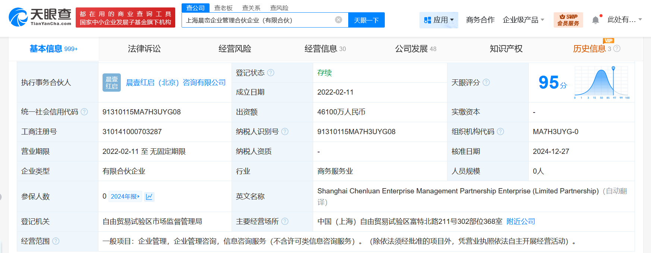Screen dimensions: 651x253
Task: Click the address 富特北路211号302部位368室
Action: pos(456,221)
